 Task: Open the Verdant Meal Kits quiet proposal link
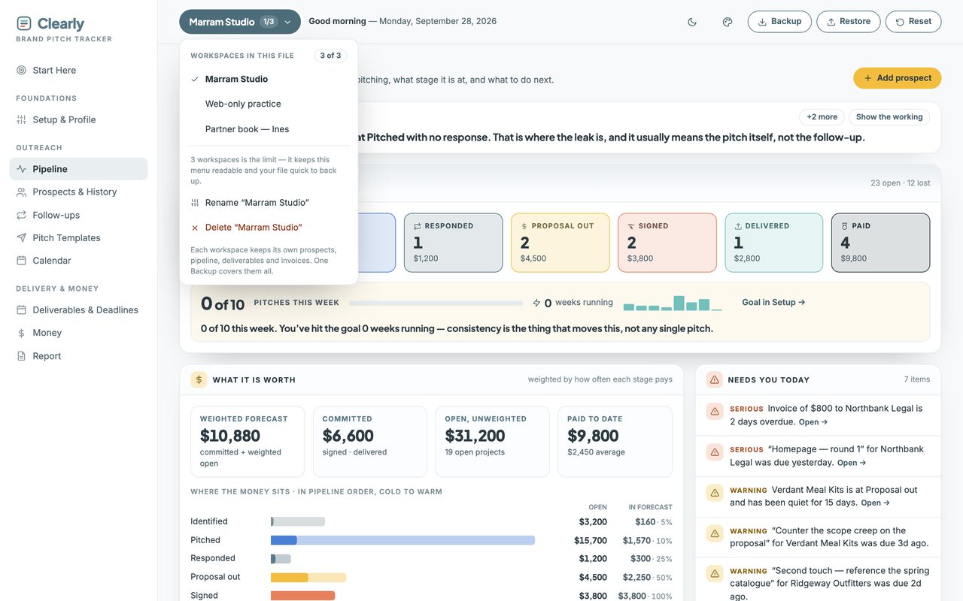875,503
